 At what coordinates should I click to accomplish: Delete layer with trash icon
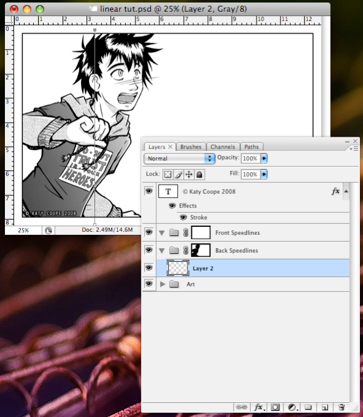tap(342, 407)
